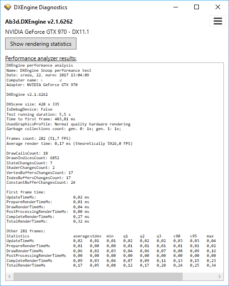Click the 'Average render time' line

click(x=70, y=143)
